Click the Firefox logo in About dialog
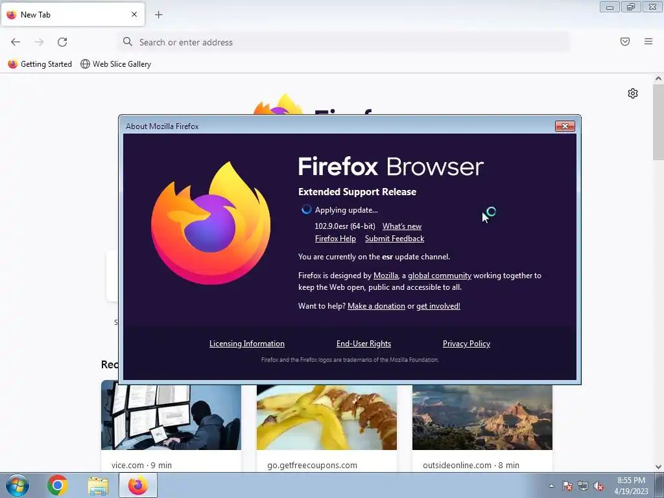Image resolution: width=664 pixels, height=498 pixels. [x=211, y=223]
